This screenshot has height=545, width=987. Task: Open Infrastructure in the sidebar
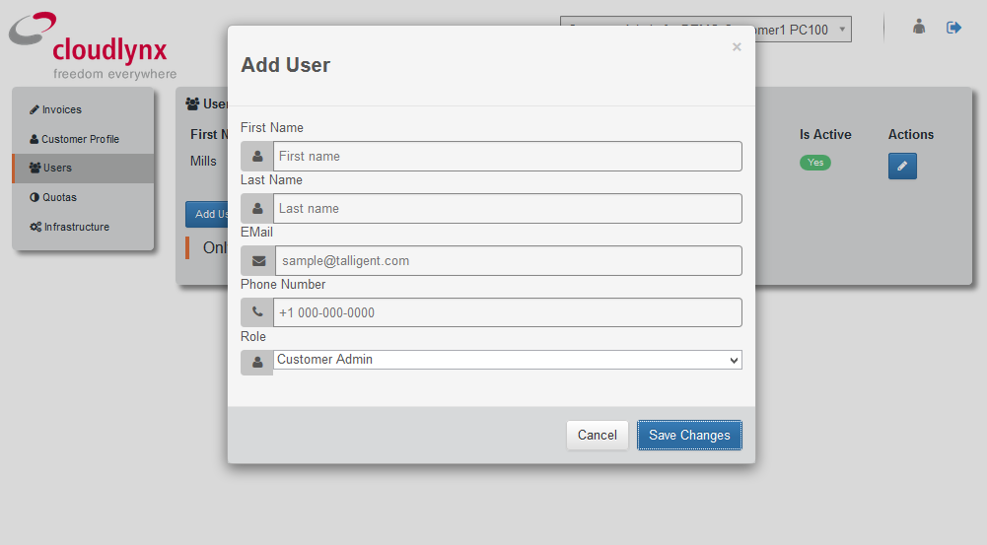[83, 227]
